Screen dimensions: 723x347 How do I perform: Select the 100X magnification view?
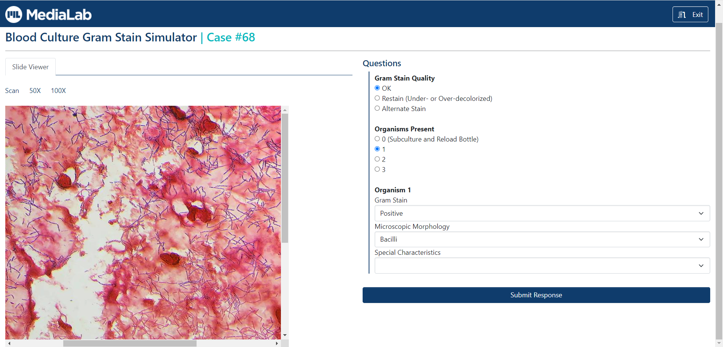click(58, 90)
